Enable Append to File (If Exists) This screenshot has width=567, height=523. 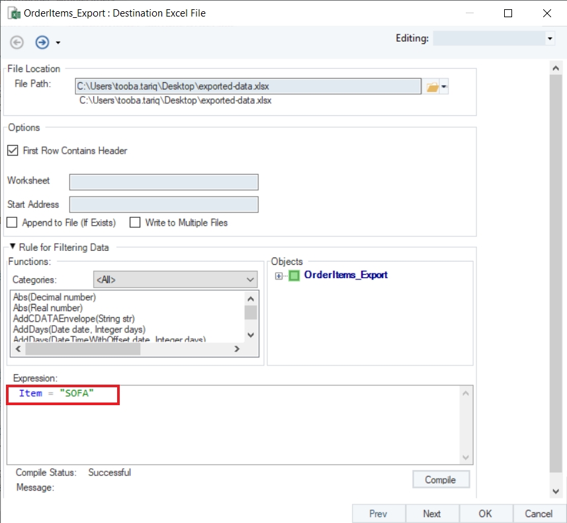(12, 222)
